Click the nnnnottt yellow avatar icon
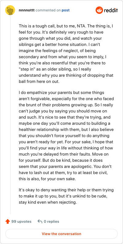 [10, 10]
